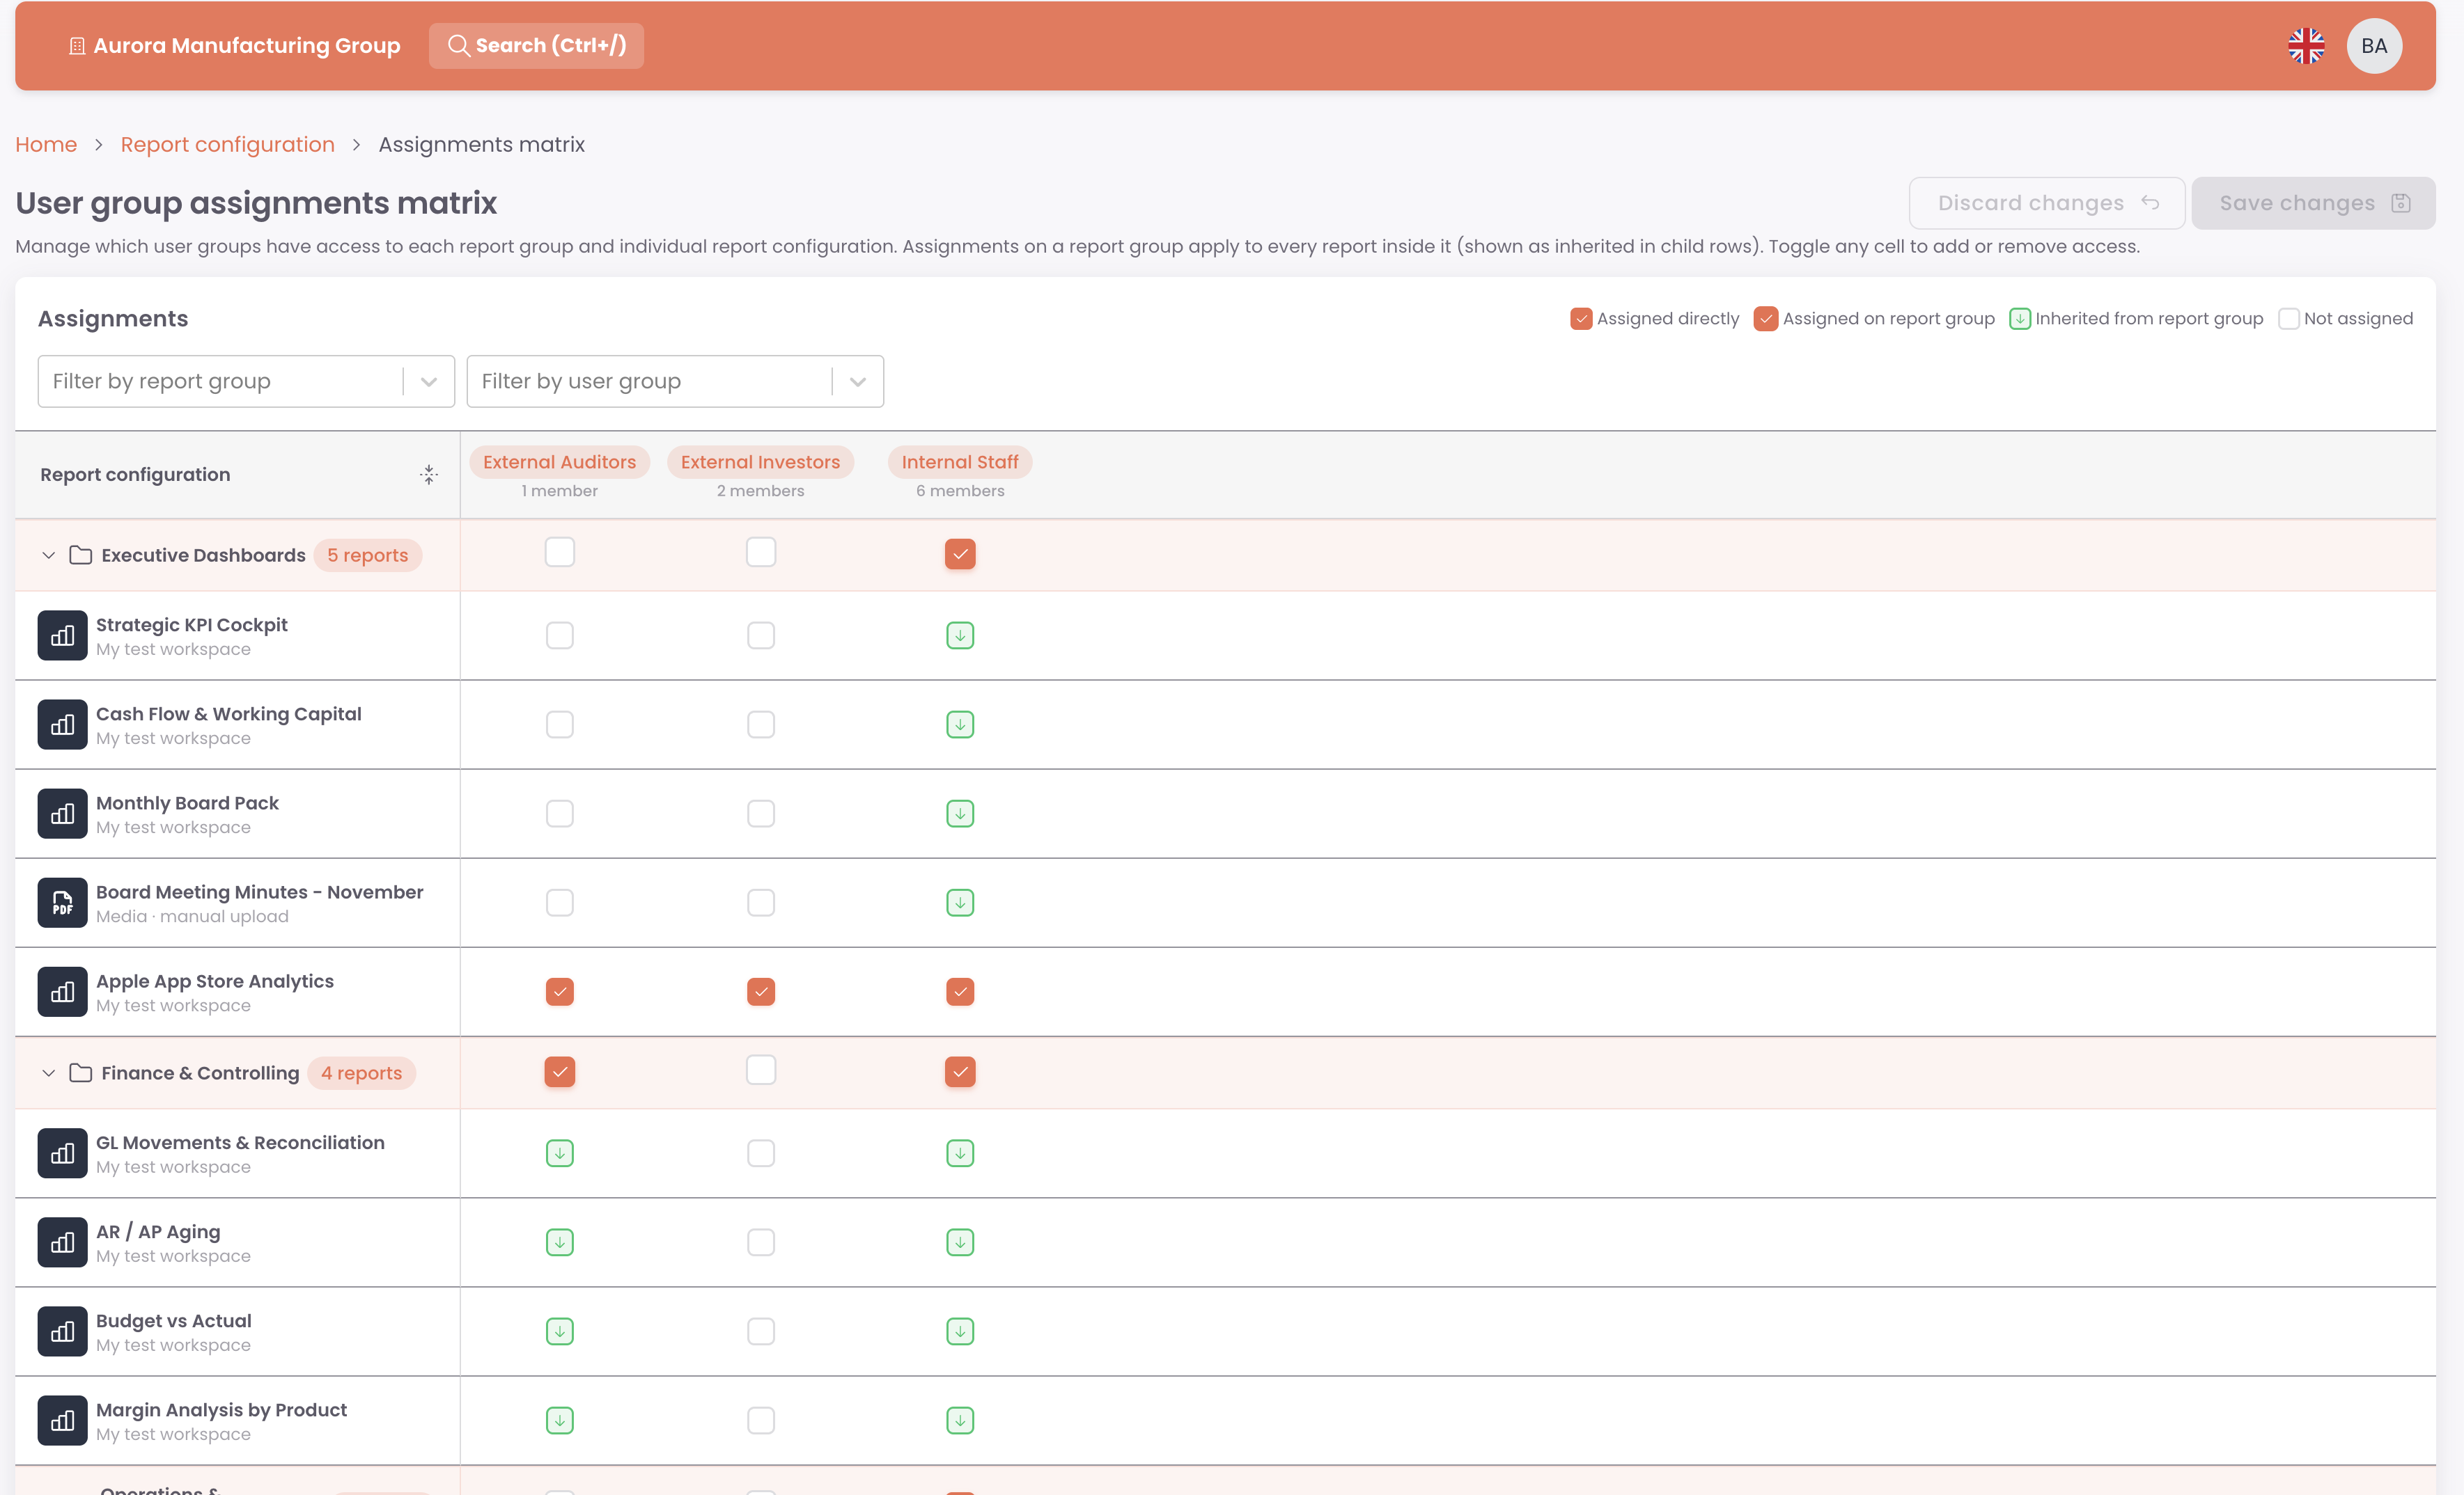Click inherited icon for Cash Flow Internal Staff

coord(960,725)
